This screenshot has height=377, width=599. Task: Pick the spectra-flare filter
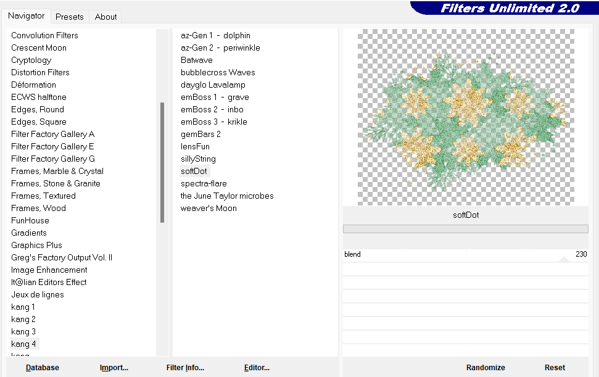tap(204, 183)
